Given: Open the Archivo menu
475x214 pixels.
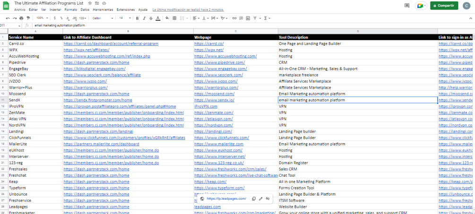Looking at the screenshot, I should point(20,10).
